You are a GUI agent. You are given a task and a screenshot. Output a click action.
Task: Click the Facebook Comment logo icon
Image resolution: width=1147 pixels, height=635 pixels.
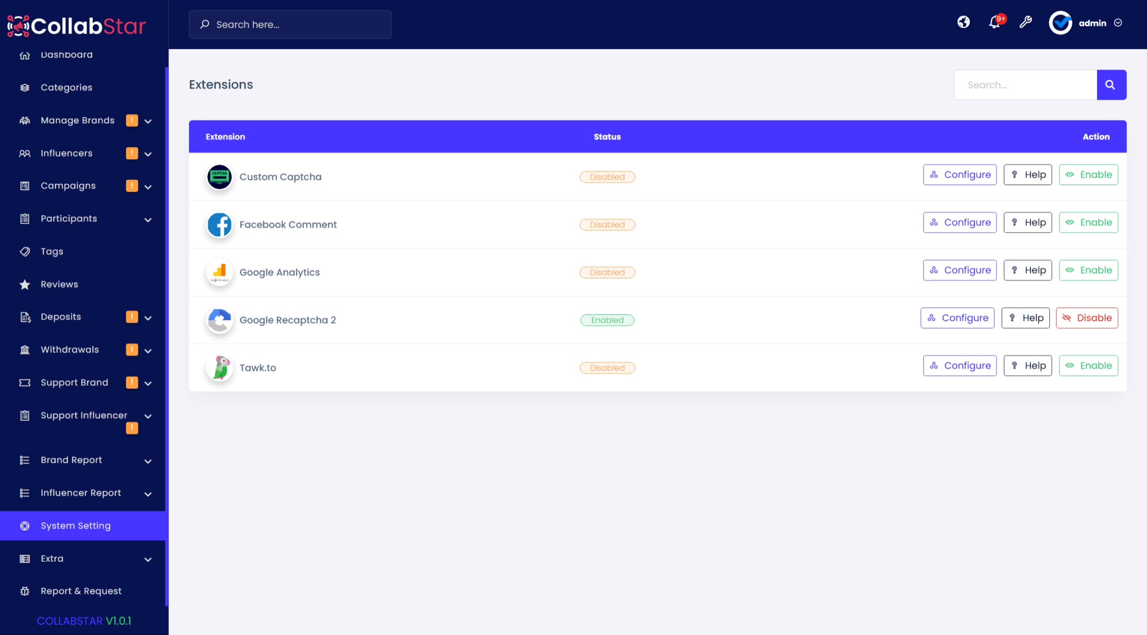click(219, 225)
